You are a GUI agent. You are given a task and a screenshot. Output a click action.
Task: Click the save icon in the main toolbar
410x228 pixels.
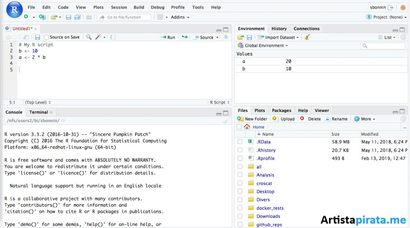(68, 17)
